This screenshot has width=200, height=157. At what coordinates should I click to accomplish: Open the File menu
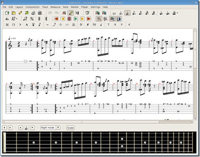[4, 7]
